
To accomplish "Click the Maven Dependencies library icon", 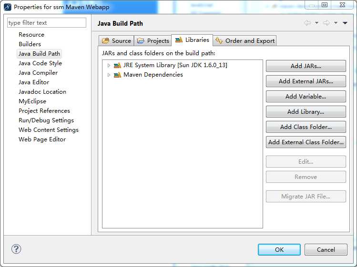I will [117, 75].
